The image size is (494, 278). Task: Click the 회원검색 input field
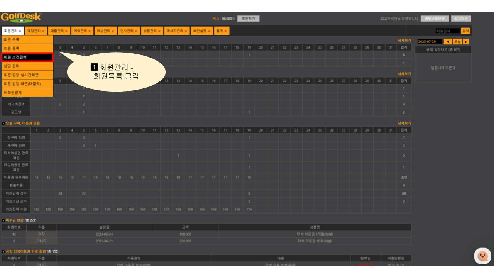pyautogui.click(x=447, y=31)
